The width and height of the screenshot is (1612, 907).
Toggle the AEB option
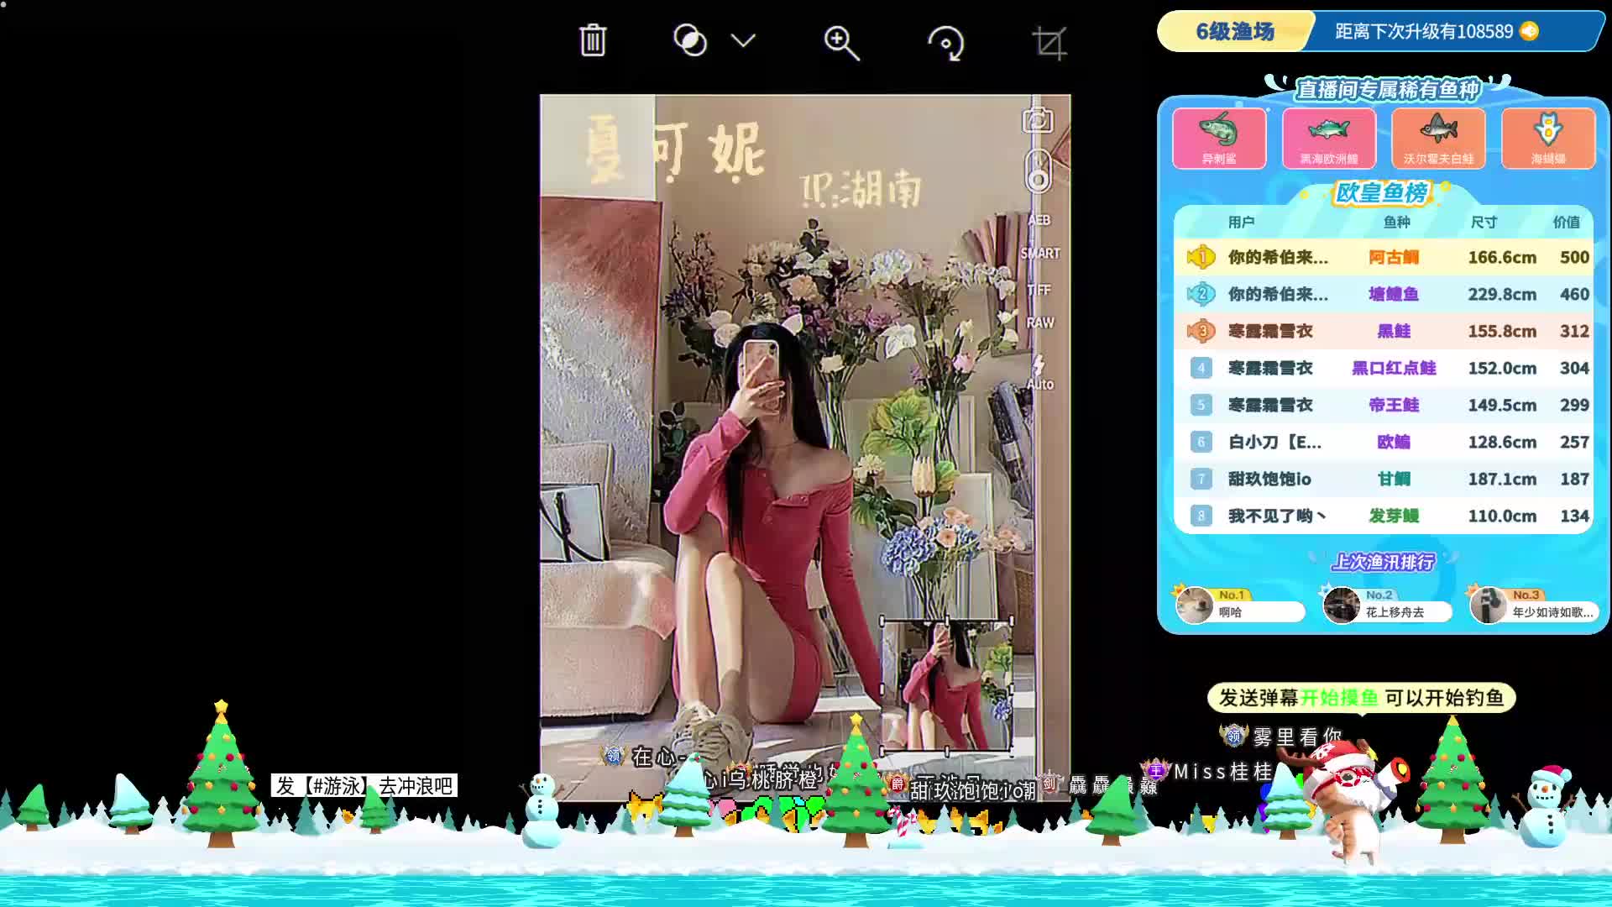pyautogui.click(x=1039, y=220)
